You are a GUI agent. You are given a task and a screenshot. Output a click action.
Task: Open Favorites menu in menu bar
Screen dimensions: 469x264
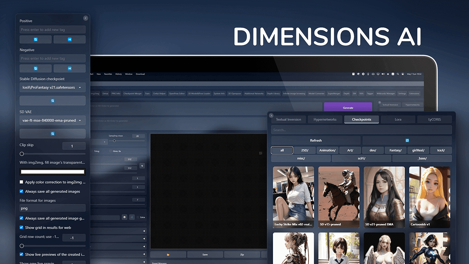point(108,74)
